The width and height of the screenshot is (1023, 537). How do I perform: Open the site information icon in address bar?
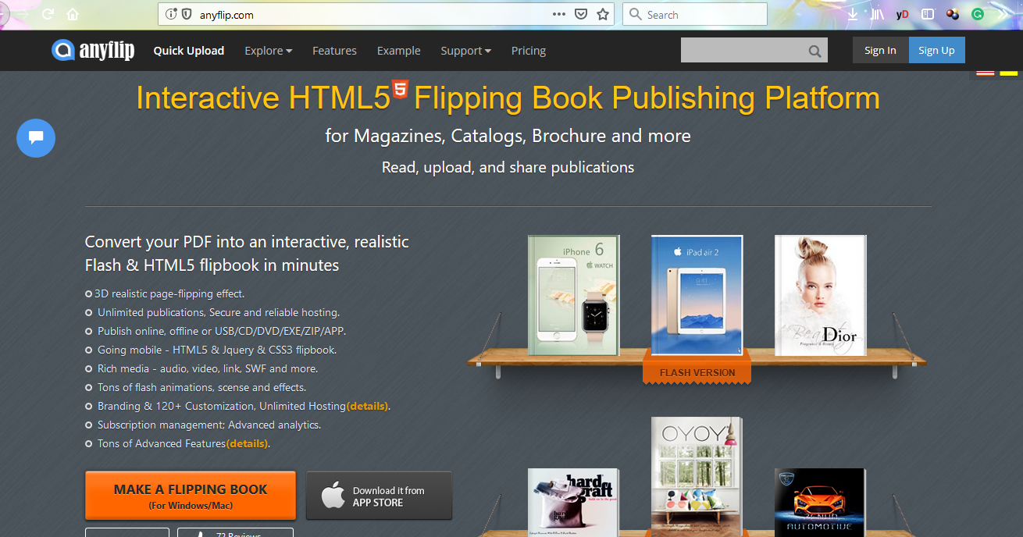171,14
